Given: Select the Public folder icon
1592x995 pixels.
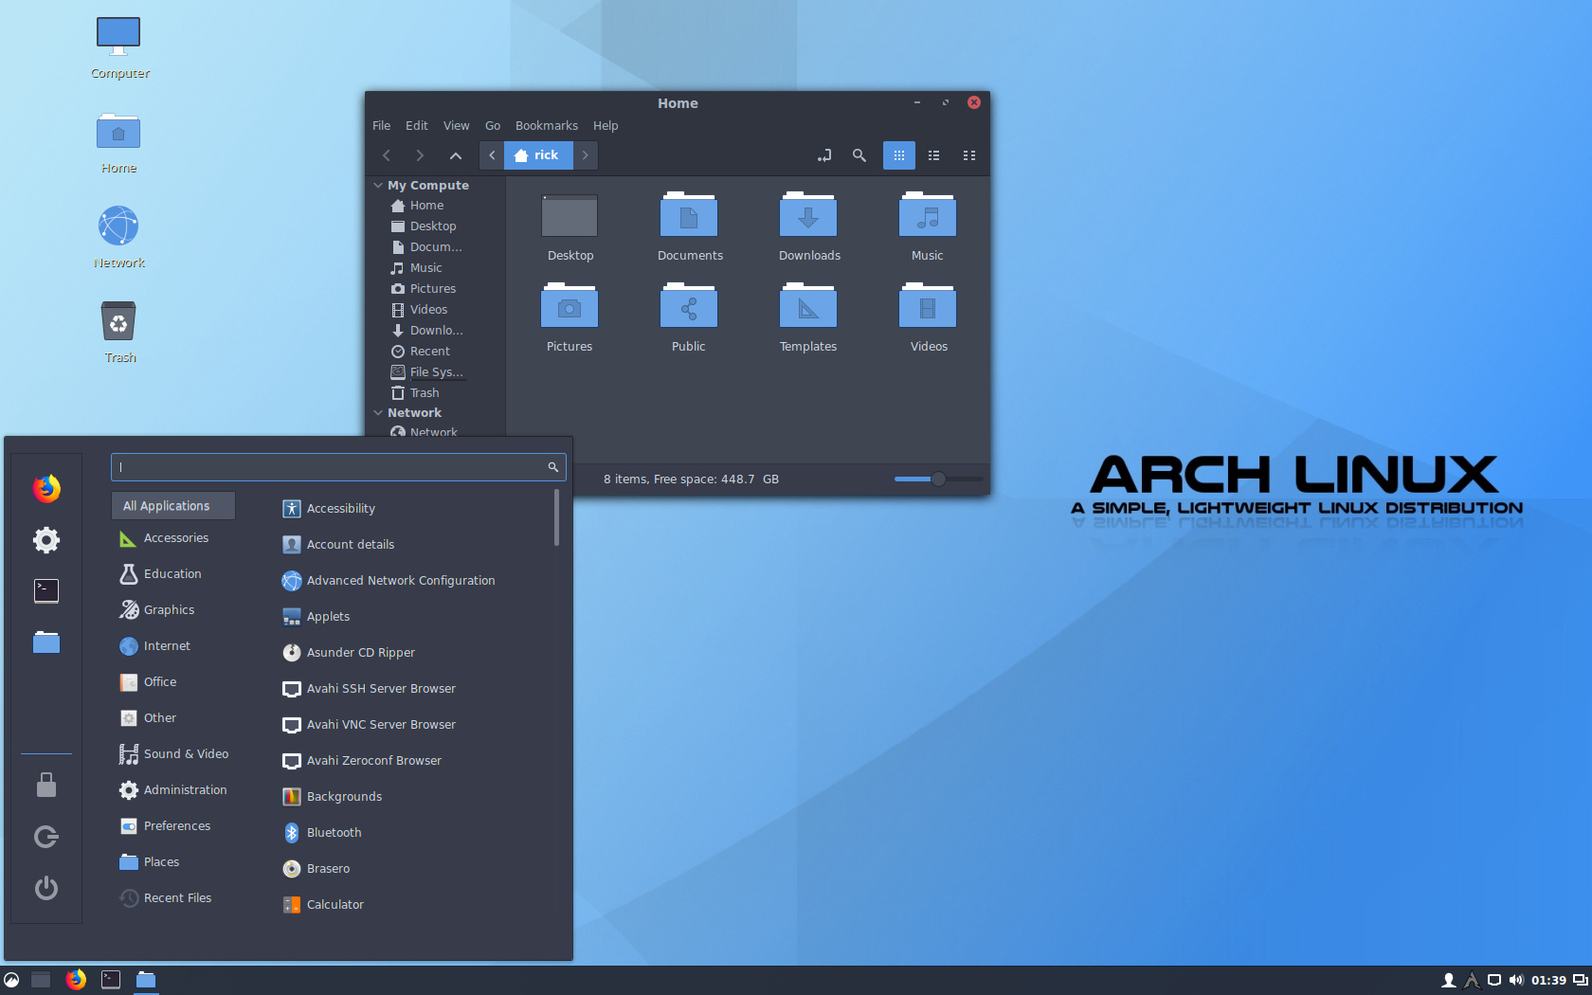Looking at the screenshot, I should coord(689,318).
